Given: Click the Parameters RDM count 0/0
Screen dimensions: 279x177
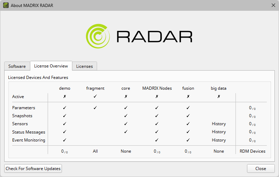Looking at the screenshot, I should pos(252,108).
